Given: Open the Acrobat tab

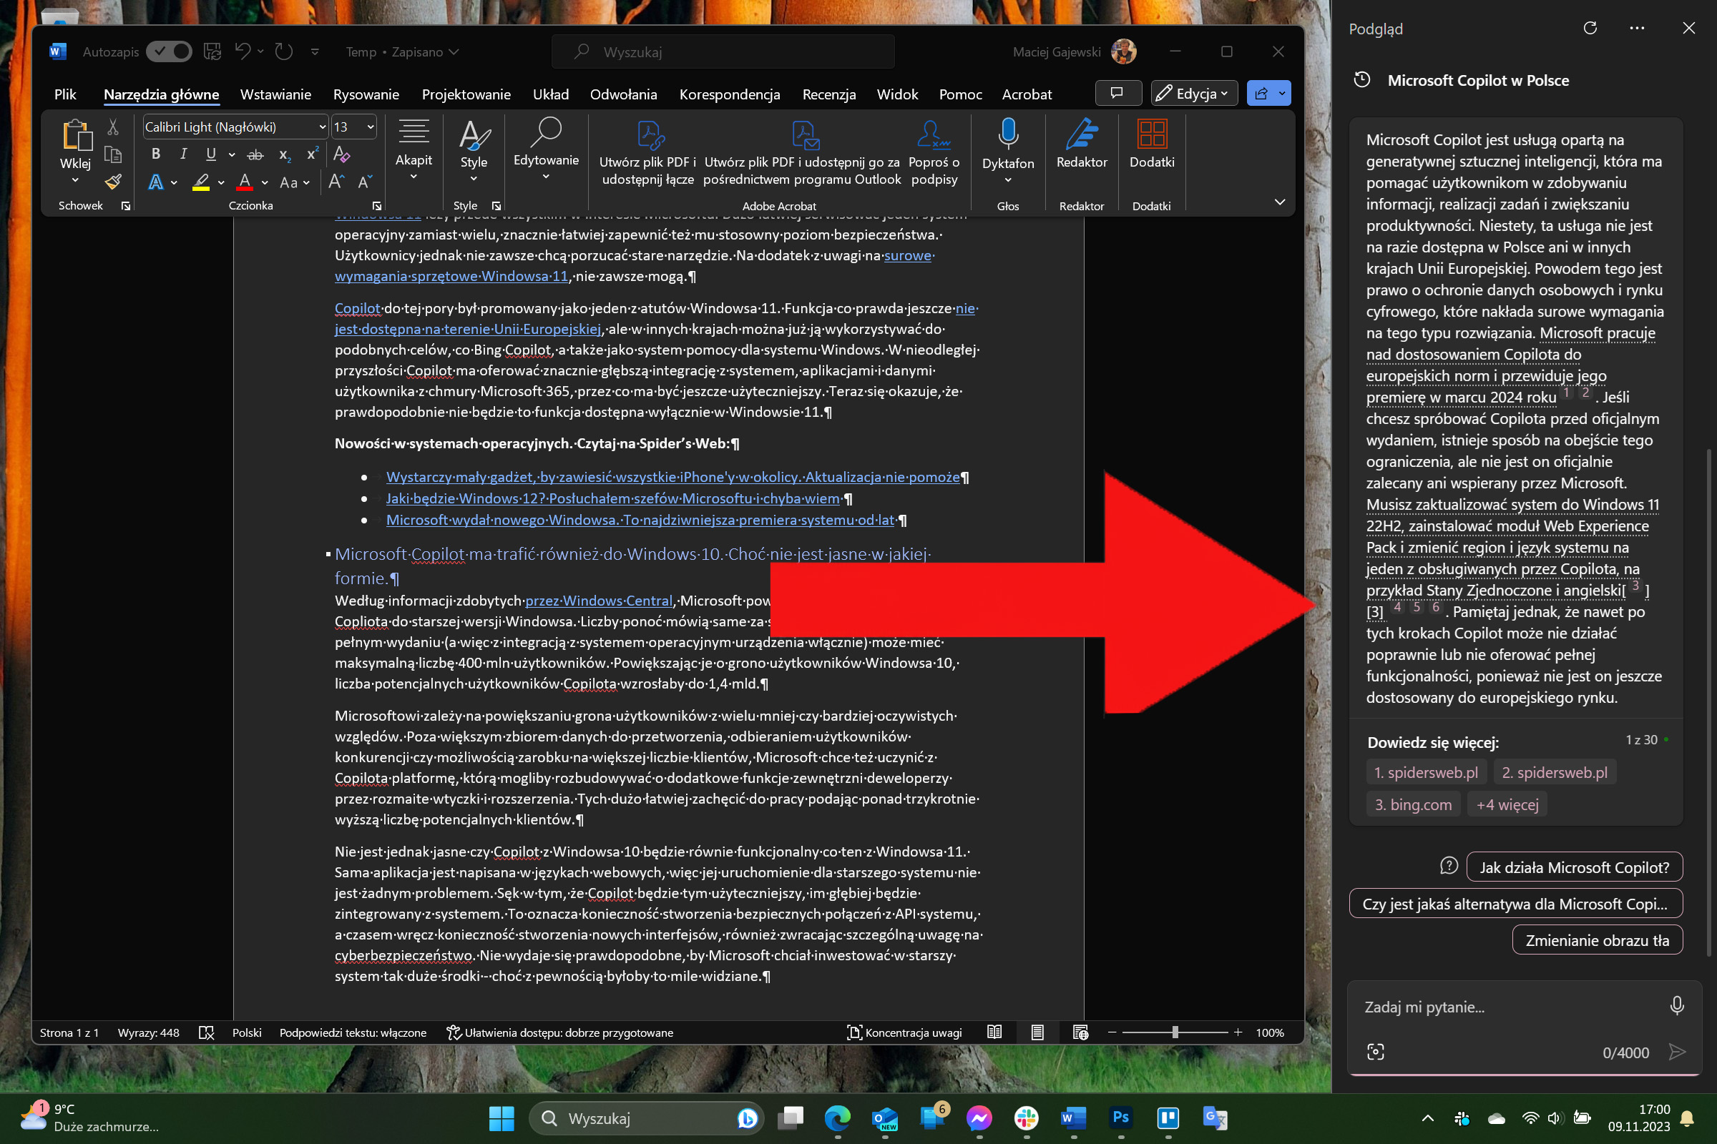Looking at the screenshot, I should [1027, 94].
